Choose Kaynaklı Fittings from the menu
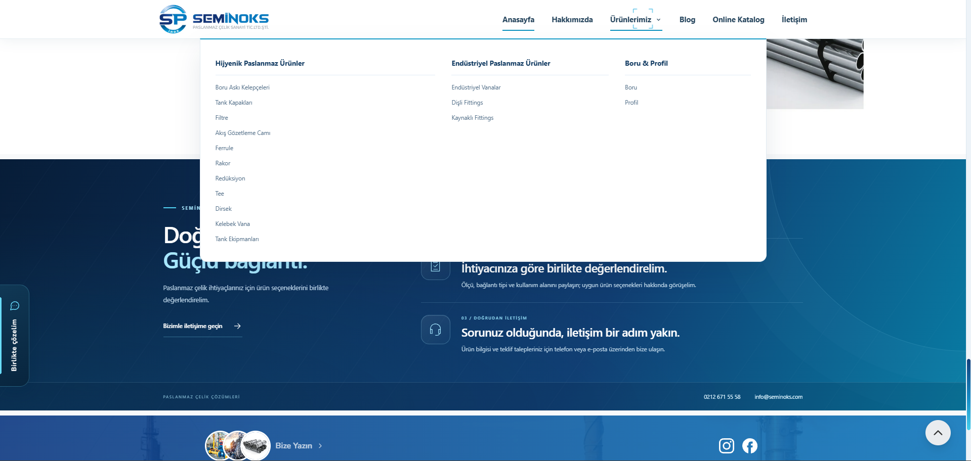 472,118
